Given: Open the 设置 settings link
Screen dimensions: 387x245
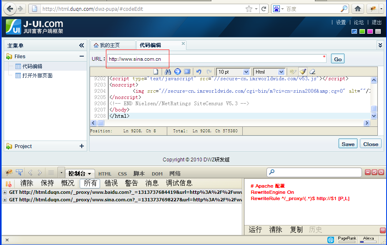Looking at the screenshot, I should pos(341,22).
